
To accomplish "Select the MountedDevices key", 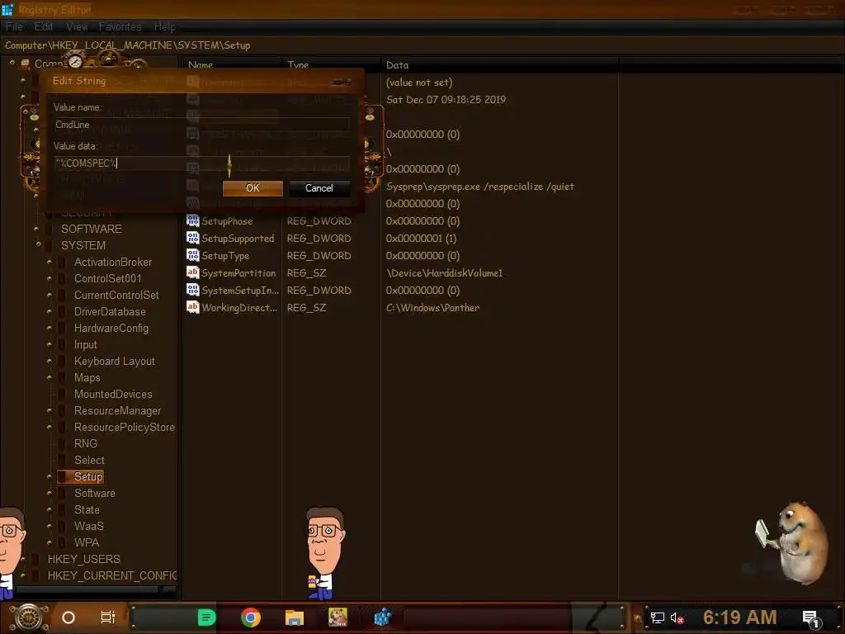I will 113,394.
